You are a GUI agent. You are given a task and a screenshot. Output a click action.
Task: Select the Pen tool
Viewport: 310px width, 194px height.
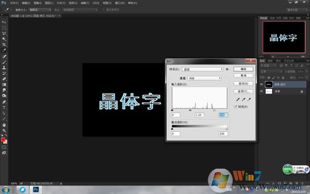click(x=4, y=102)
